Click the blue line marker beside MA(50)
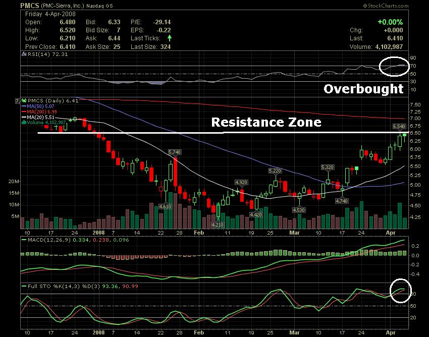Image resolution: width=429 pixels, height=337 pixels. pyautogui.click(x=24, y=106)
